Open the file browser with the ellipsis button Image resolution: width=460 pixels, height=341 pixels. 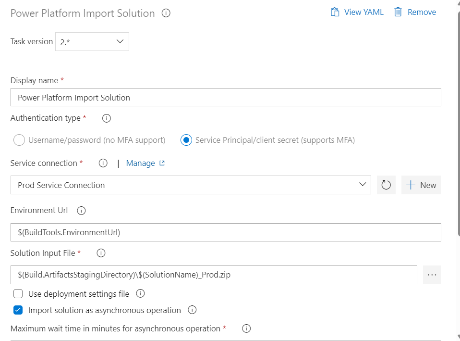click(432, 275)
